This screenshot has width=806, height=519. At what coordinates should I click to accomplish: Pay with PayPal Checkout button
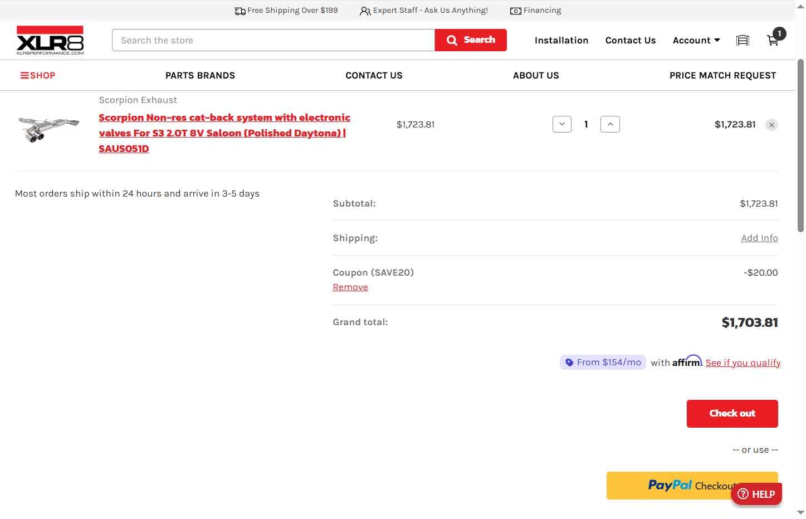click(x=692, y=486)
